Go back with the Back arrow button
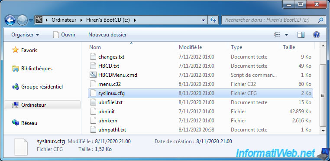Screen dimensions: 330x161 pyautogui.click(x=10, y=20)
